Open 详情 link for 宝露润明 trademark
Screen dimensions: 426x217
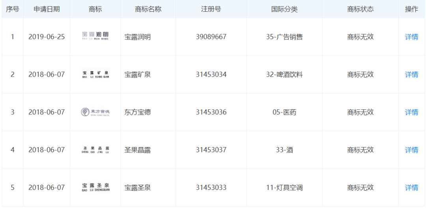coord(411,37)
